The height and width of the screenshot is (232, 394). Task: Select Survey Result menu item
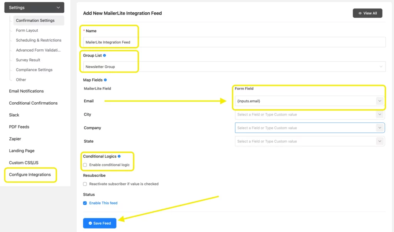[28, 60]
